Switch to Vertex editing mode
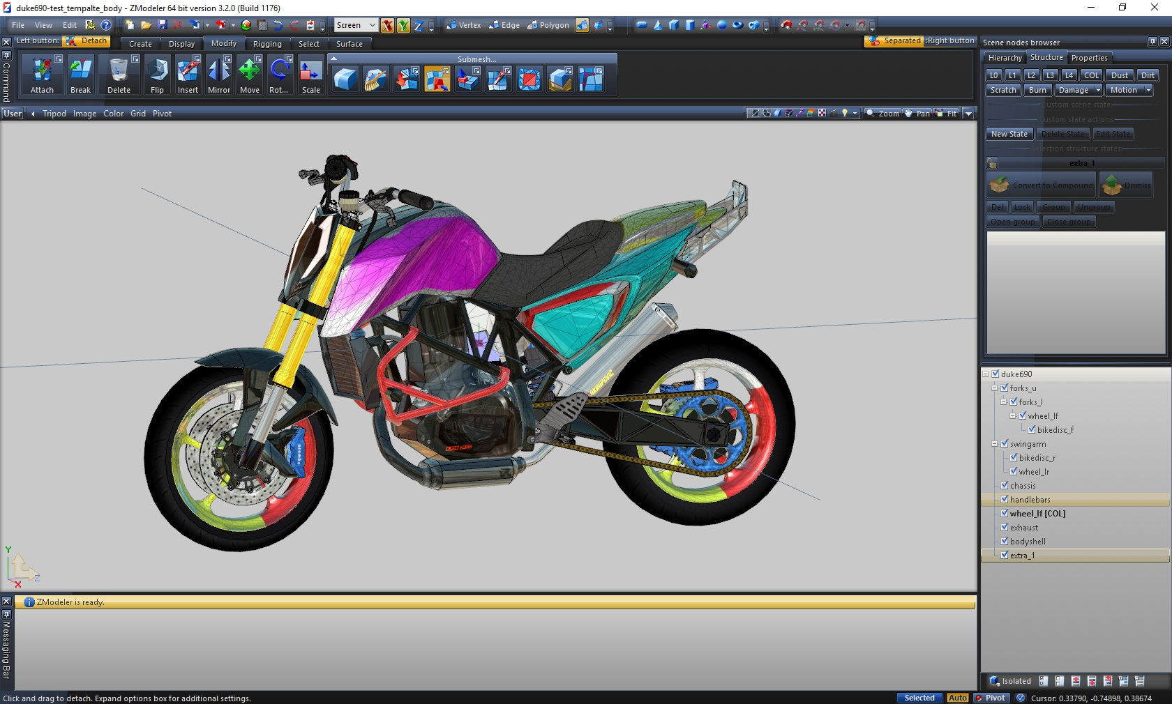1172x704 pixels. coord(463,25)
